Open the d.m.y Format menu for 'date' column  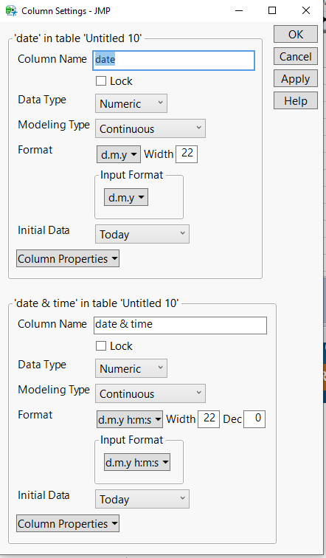(x=119, y=154)
